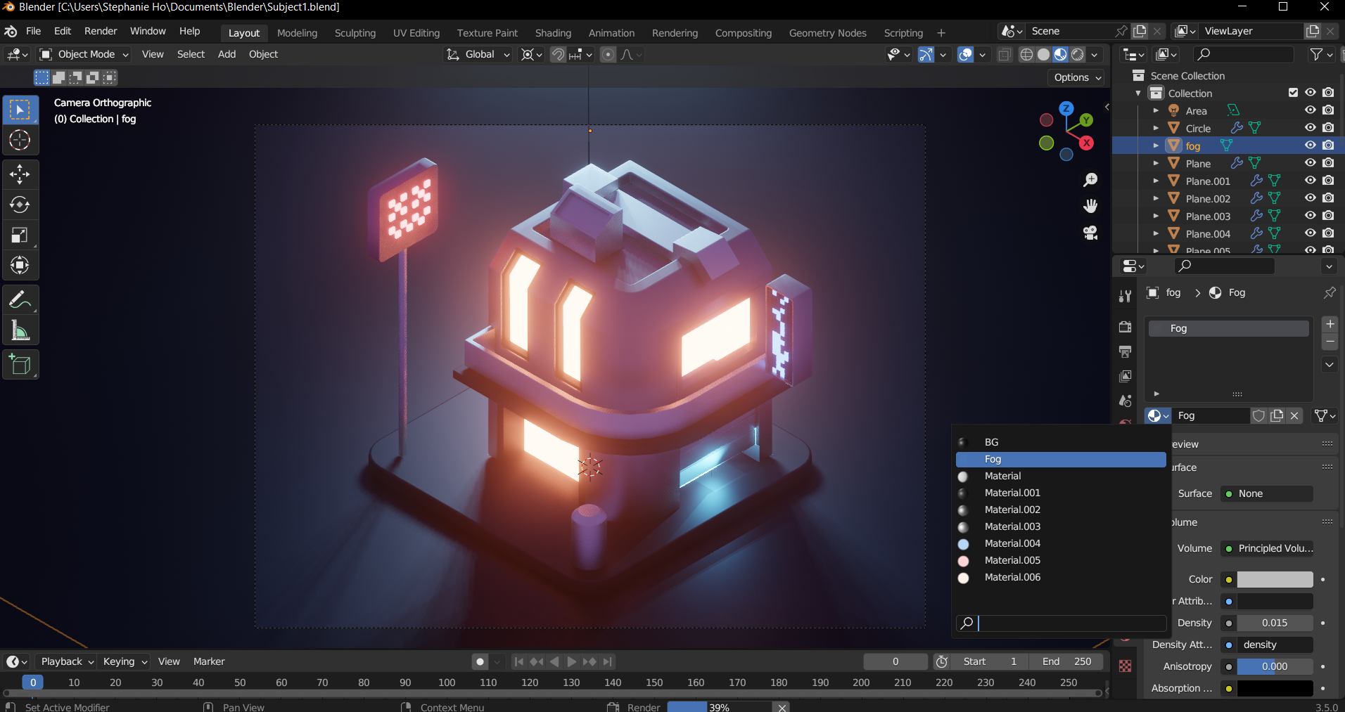Hide the fog object in viewport
The height and width of the screenshot is (712, 1345).
[x=1310, y=145]
